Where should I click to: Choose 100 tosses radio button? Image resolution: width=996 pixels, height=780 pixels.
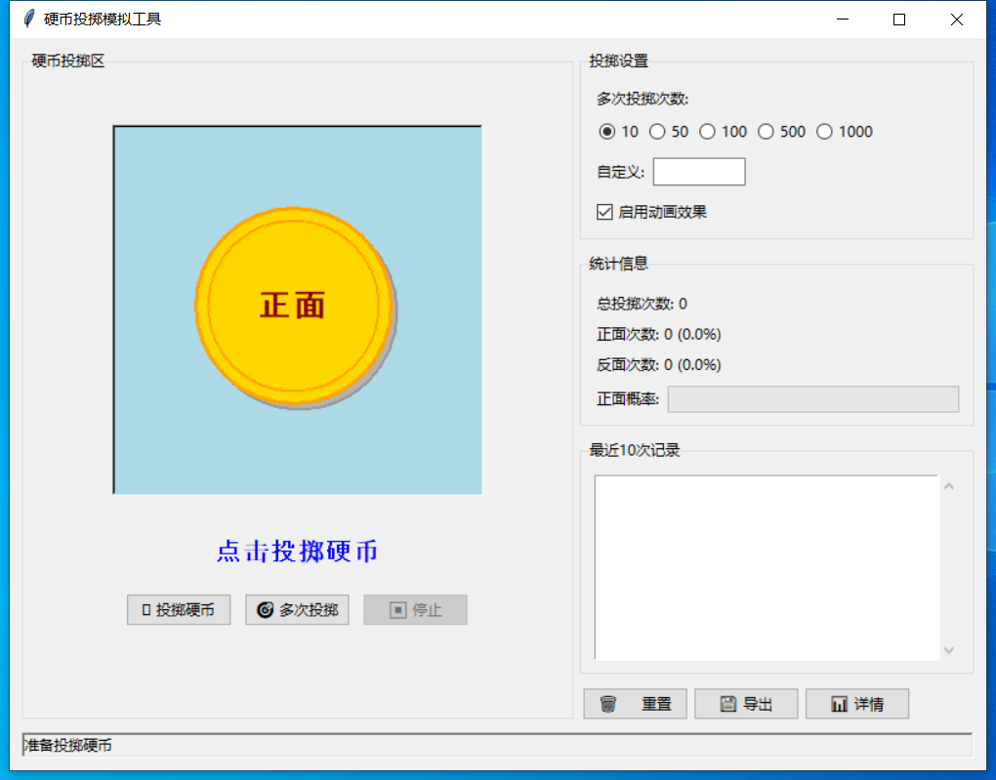pos(723,132)
